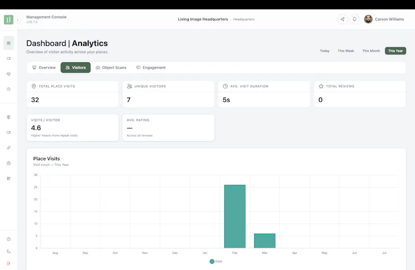Open the help question mark icon

click(x=8, y=239)
